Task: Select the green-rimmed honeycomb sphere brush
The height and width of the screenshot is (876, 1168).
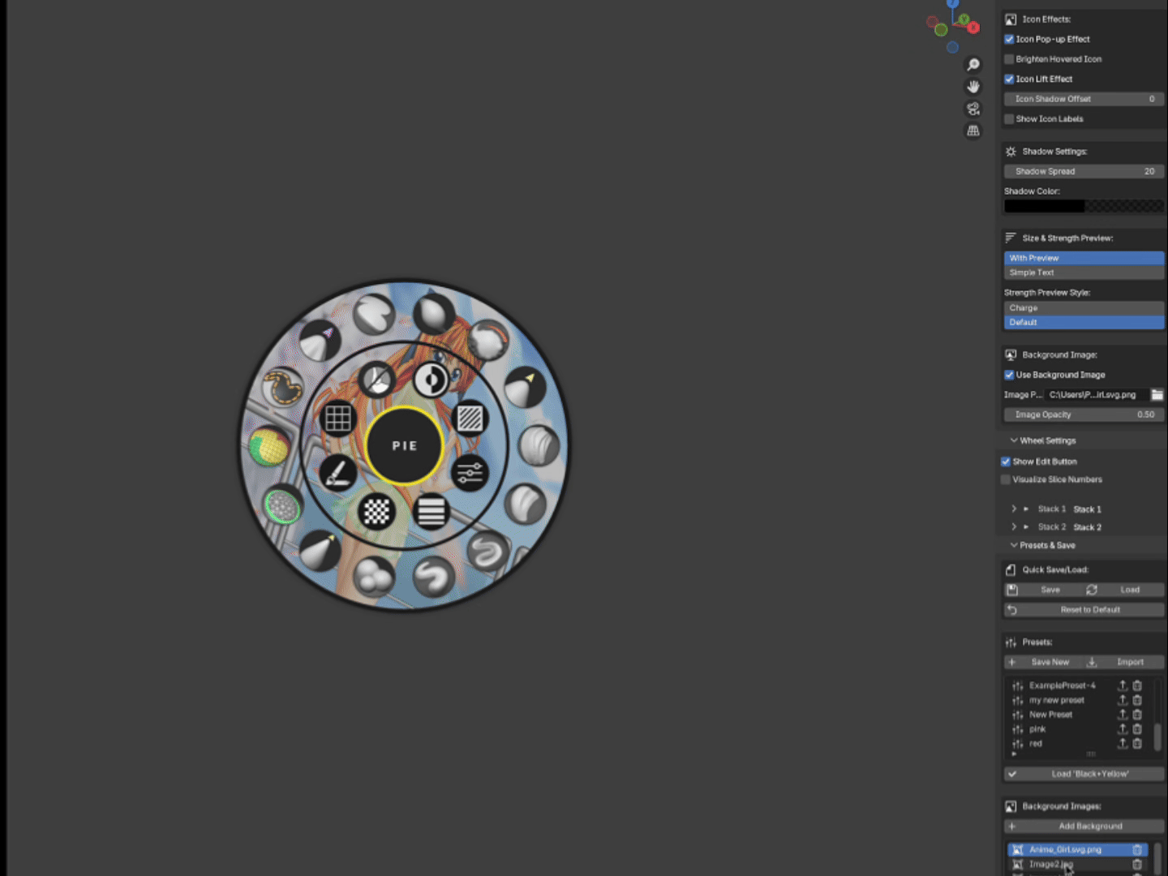Action: click(282, 506)
